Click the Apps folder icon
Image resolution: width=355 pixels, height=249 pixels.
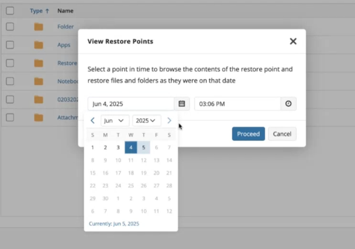coord(38,45)
